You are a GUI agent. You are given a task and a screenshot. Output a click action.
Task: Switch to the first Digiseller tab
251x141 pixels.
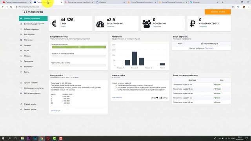[x=111, y=2]
